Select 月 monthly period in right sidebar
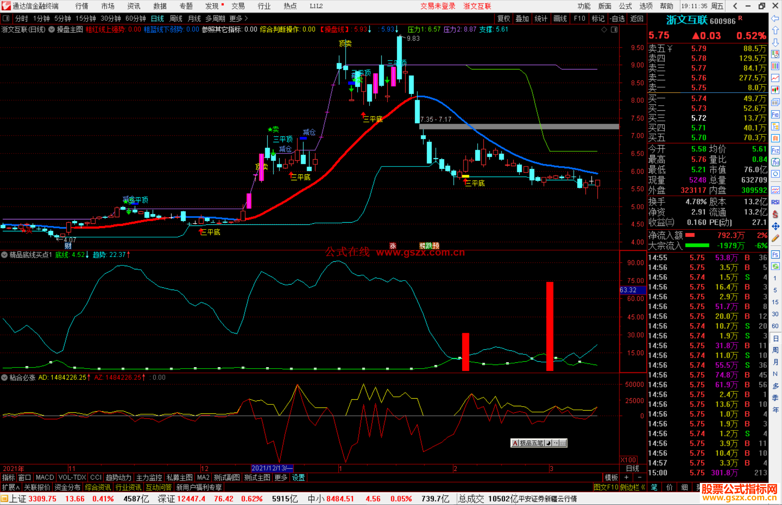Screen dimensions: 782x505 pos(775,362)
